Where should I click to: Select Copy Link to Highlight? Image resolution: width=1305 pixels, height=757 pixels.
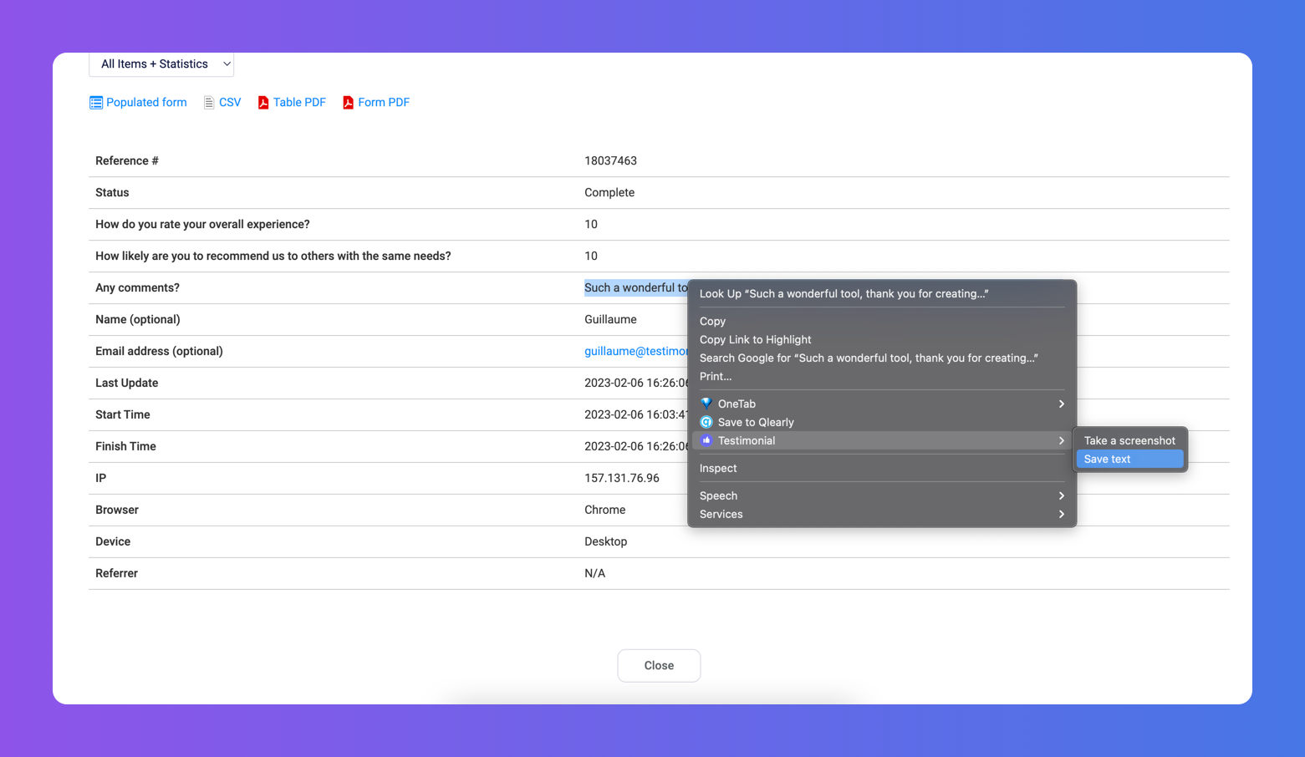[x=755, y=339]
